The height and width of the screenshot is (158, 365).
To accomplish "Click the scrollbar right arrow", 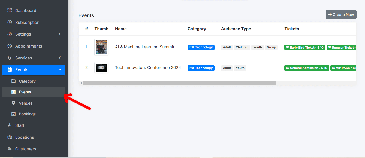I will click(x=354, y=83).
